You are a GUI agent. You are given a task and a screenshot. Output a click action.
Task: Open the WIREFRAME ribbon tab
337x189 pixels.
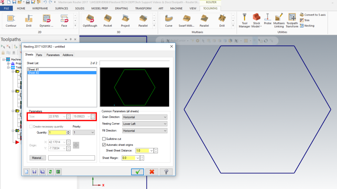coord(40,8)
